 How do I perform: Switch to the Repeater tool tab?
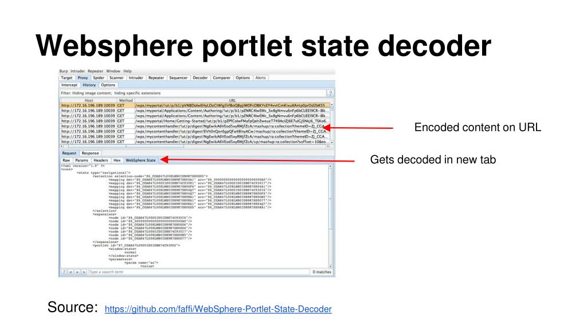[156, 78]
